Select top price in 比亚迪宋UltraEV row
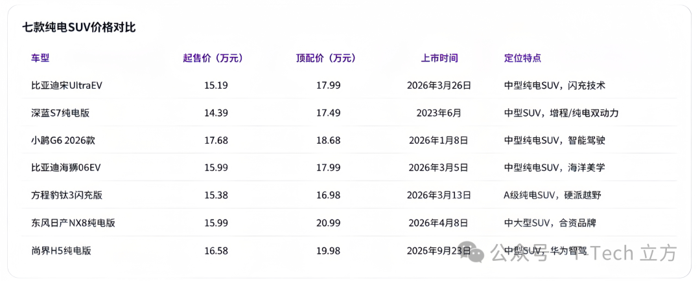 (x=329, y=85)
